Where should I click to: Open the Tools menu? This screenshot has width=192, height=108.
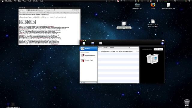29,1
